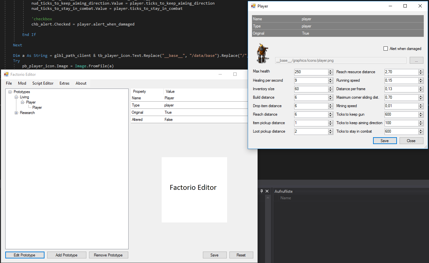Viewport: 429px width, 263px height.
Task: Click Reset in Factorio Editor window
Action: tap(241, 255)
